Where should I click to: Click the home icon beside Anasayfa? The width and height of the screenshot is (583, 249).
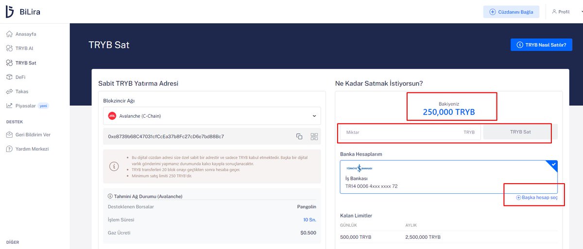point(9,34)
